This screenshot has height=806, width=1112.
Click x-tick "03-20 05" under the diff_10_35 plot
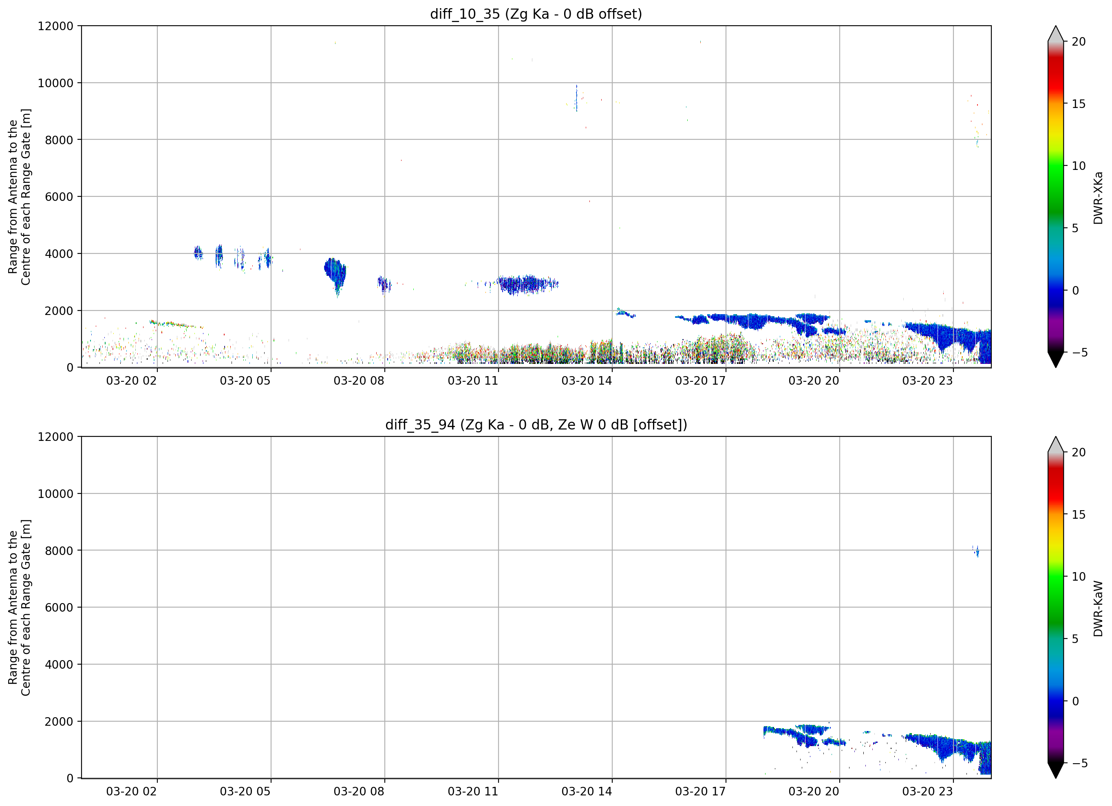click(x=245, y=381)
